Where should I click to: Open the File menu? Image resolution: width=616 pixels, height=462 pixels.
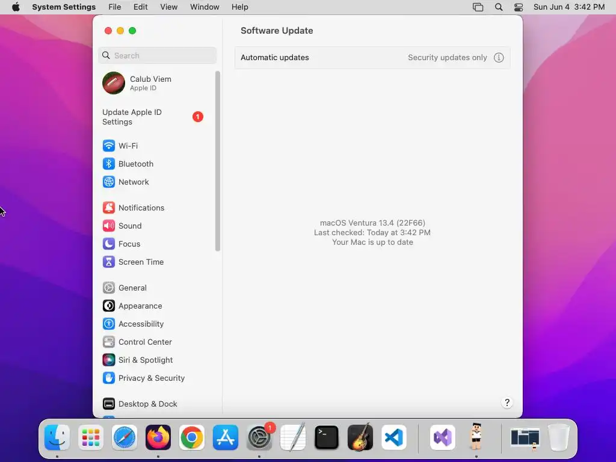[x=115, y=7]
